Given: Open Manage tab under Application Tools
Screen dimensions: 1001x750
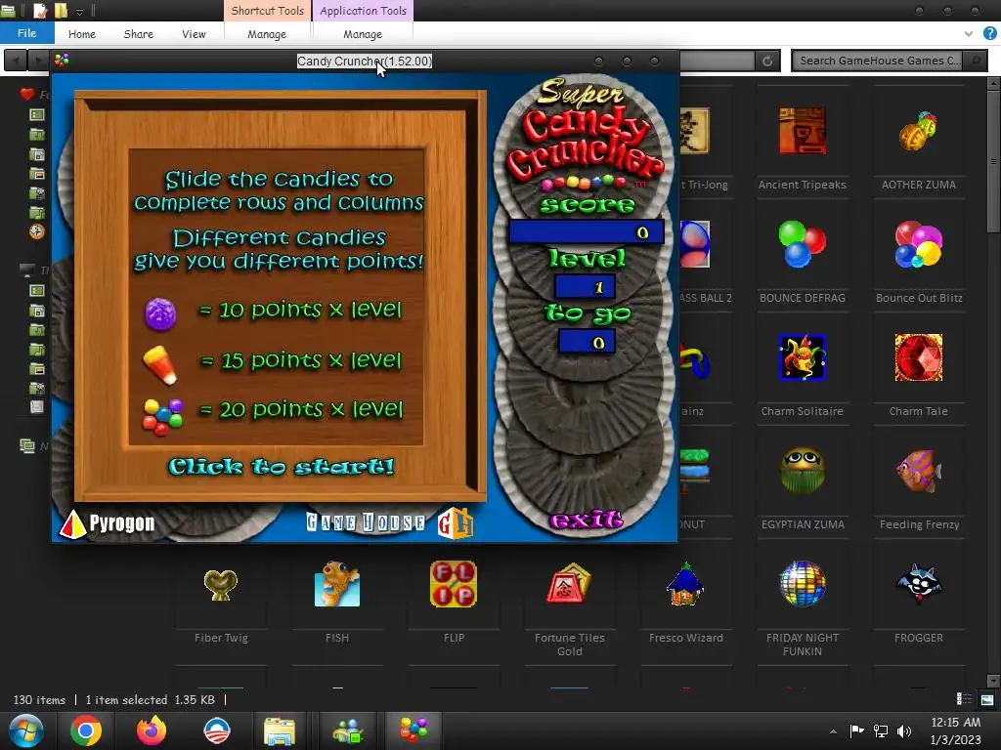Looking at the screenshot, I should tap(363, 34).
